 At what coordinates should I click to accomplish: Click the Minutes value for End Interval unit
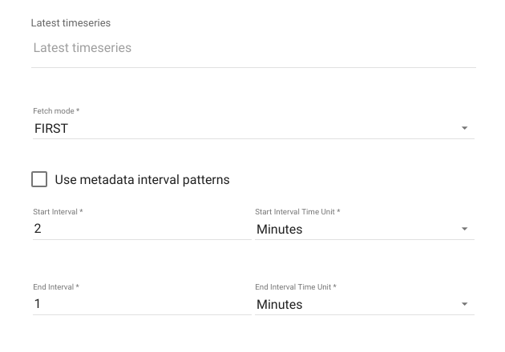point(279,305)
